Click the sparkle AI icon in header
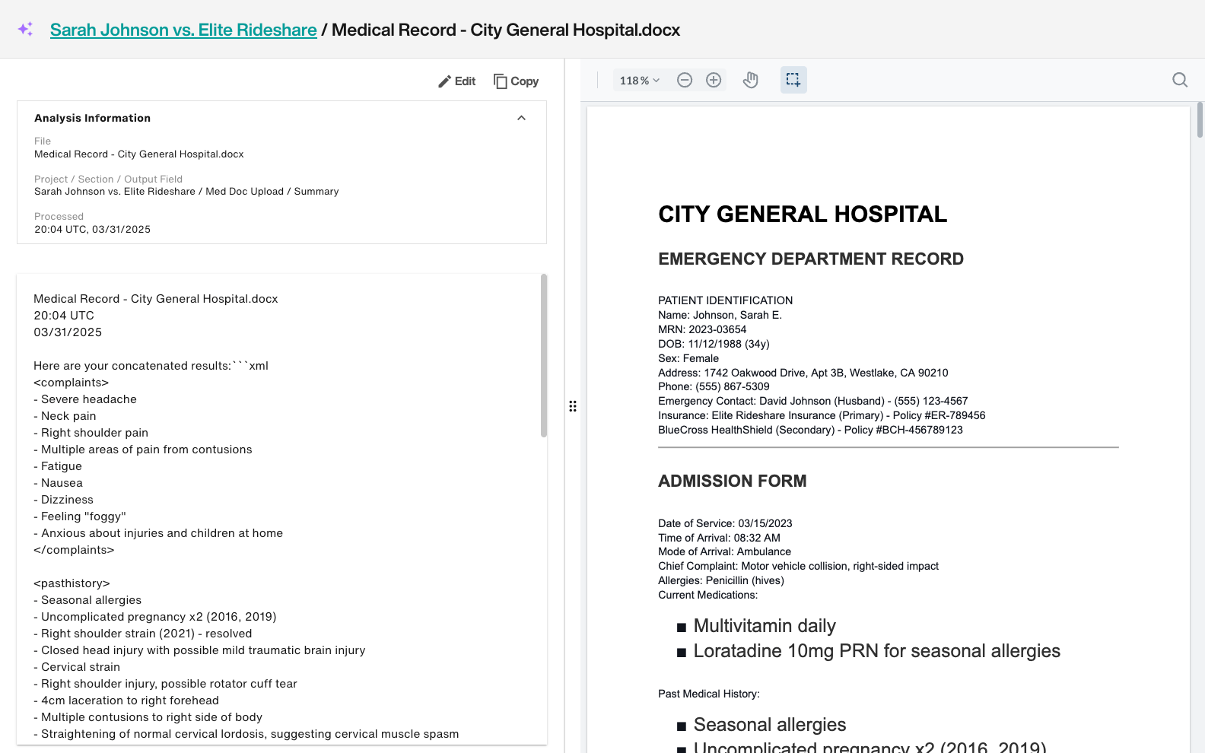Image resolution: width=1205 pixels, height=753 pixels. 25,30
